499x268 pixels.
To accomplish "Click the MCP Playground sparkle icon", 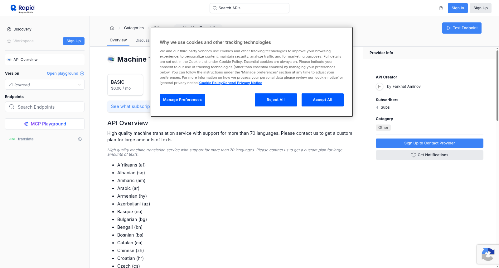I will click(x=26, y=124).
